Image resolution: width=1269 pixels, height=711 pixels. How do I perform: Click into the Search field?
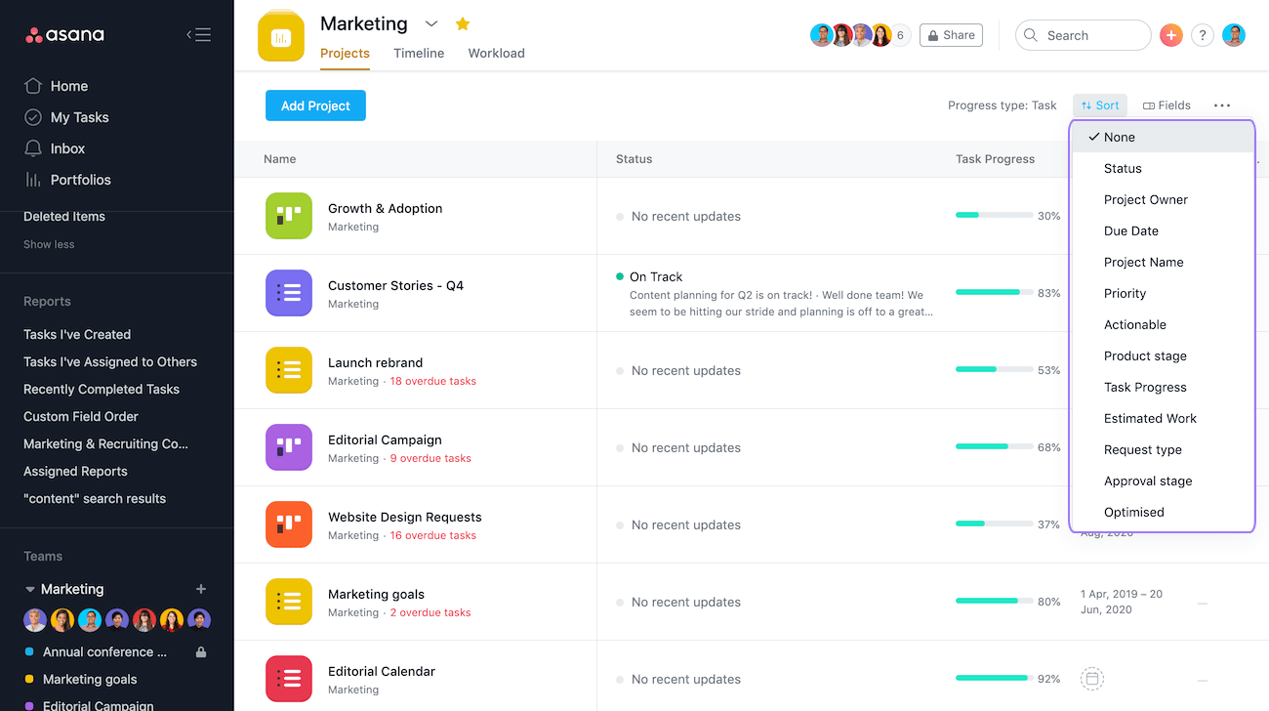1084,35
